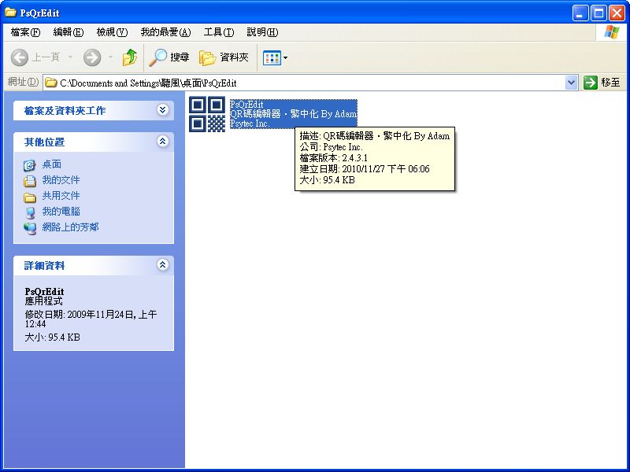Image resolution: width=630 pixels, height=472 pixels.
Task: Open the 我的電腦 link
Action: pyautogui.click(x=61, y=211)
